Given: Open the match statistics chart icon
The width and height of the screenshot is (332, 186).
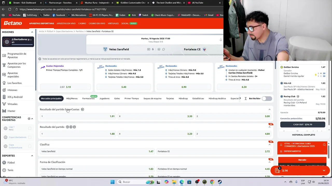Looking at the screenshot, I should click(159, 49).
